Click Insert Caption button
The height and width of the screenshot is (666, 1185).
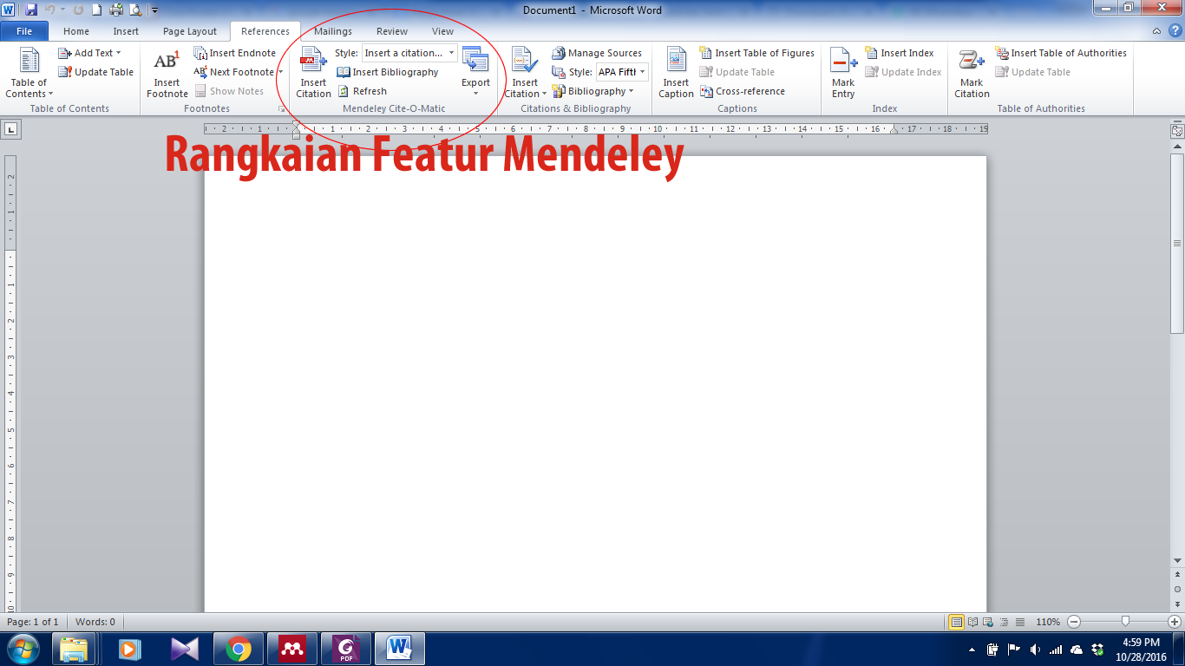676,73
